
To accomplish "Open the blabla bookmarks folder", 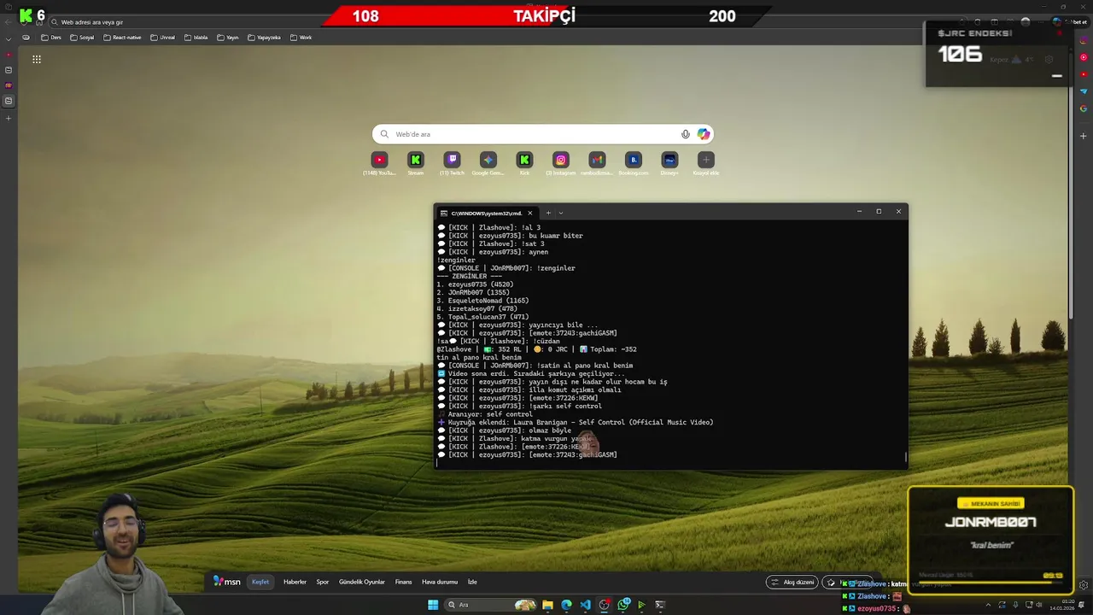I will (x=196, y=38).
